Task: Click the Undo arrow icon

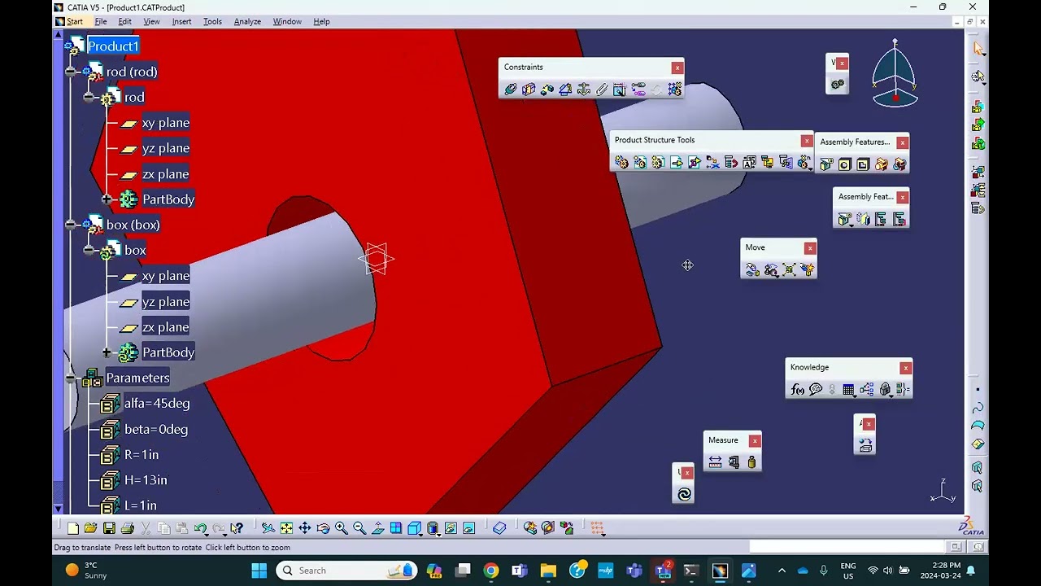Action: [200, 528]
